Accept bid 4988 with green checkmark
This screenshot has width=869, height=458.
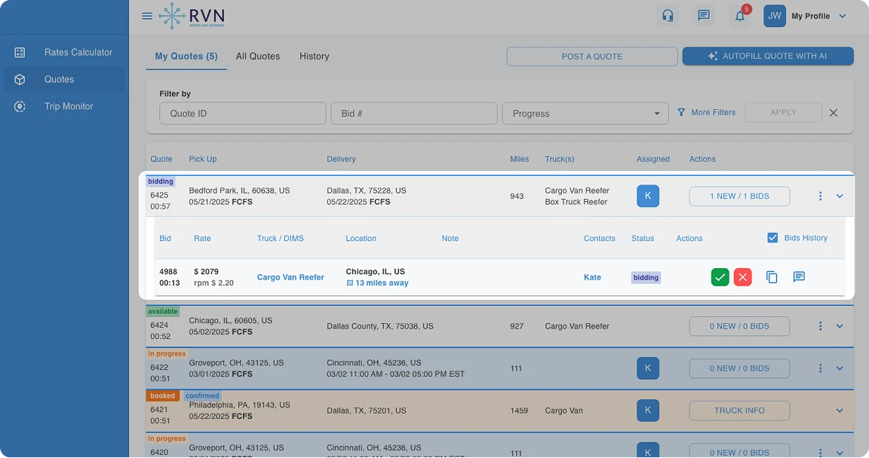720,277
